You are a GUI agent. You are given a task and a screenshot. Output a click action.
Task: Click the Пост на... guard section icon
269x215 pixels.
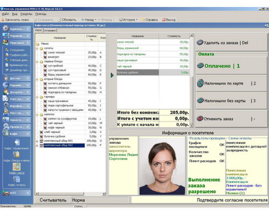[5, 113]
